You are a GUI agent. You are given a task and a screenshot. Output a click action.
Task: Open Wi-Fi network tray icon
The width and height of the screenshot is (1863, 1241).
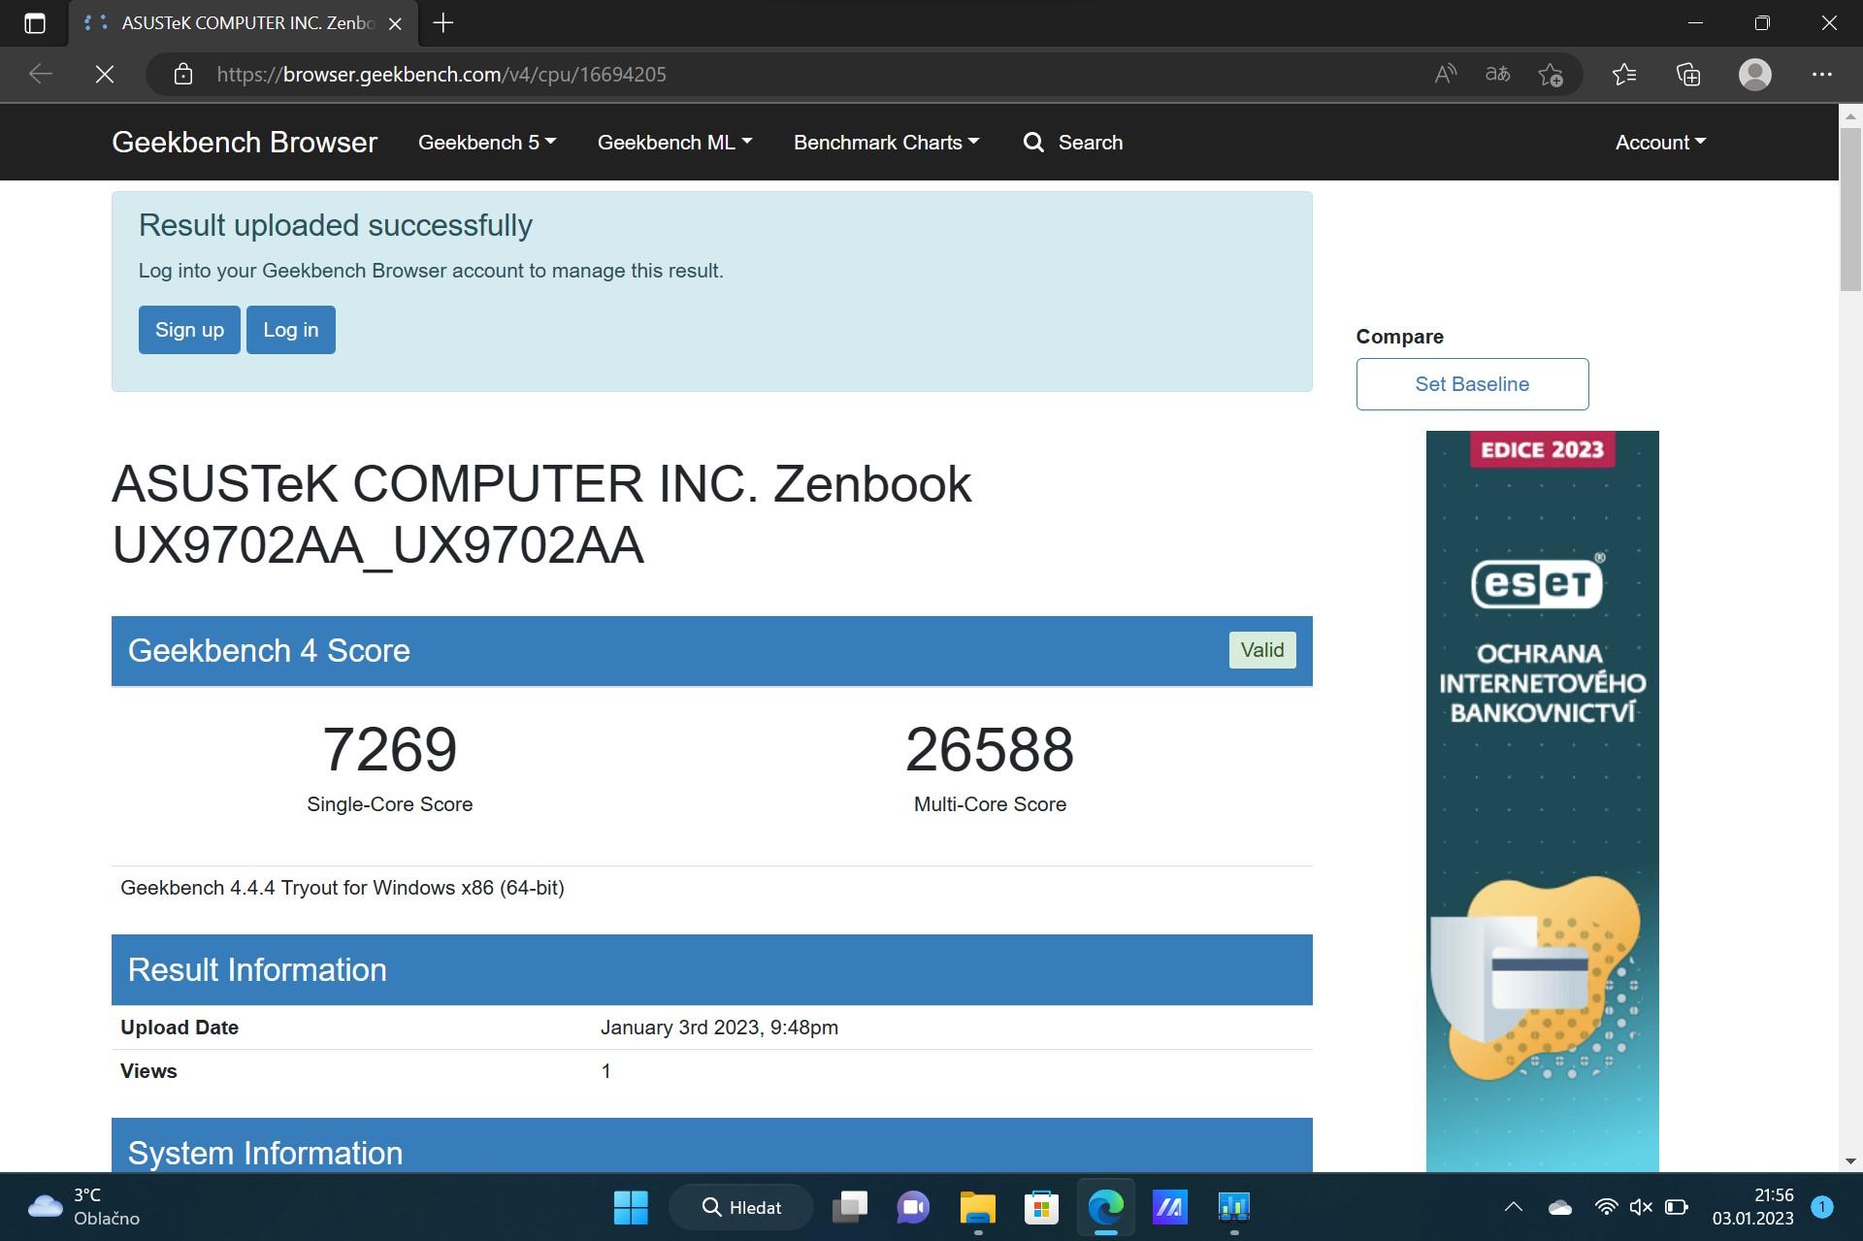tap(1607, 1207)
